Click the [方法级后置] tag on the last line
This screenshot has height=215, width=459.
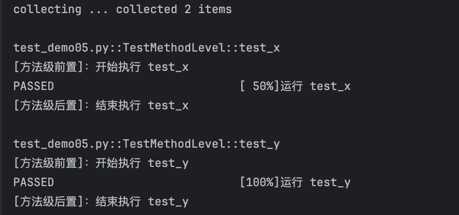click(48, 201)
